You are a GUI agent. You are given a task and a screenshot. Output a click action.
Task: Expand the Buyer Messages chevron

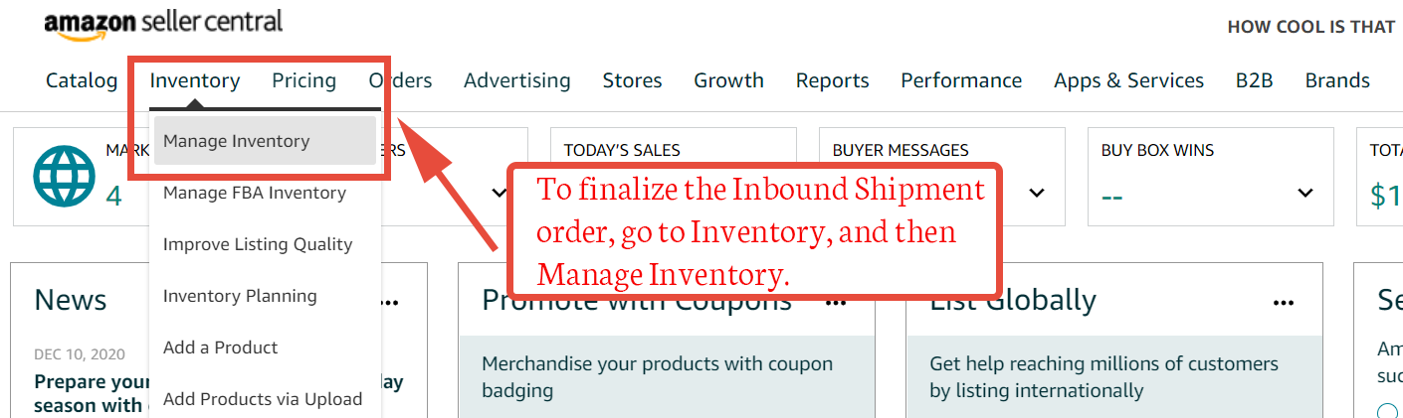[1037, 193]
